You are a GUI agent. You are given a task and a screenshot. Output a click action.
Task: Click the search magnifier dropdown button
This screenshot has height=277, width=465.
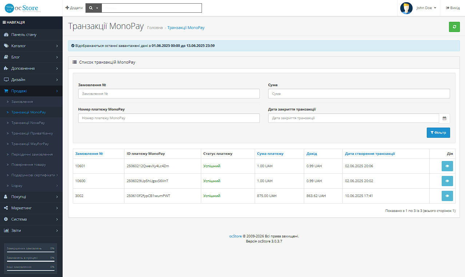click(94, 8)
